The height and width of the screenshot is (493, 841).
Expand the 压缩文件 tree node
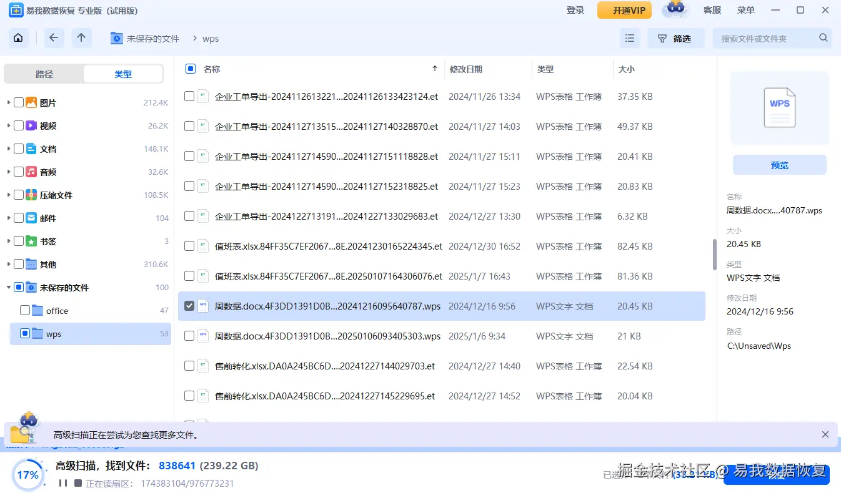click(x=9, y=195)
